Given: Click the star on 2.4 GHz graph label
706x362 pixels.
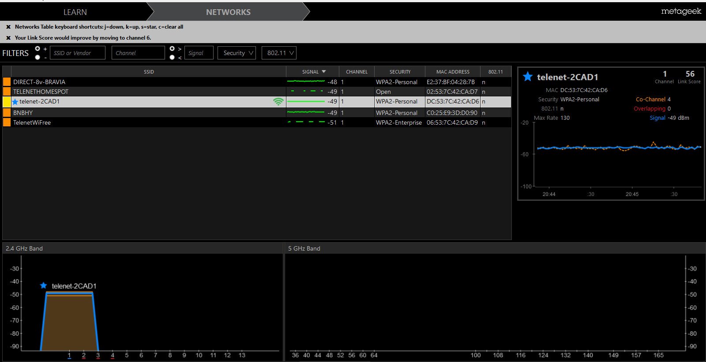Looking at the screenshot, I should click(x=43, y=285).
